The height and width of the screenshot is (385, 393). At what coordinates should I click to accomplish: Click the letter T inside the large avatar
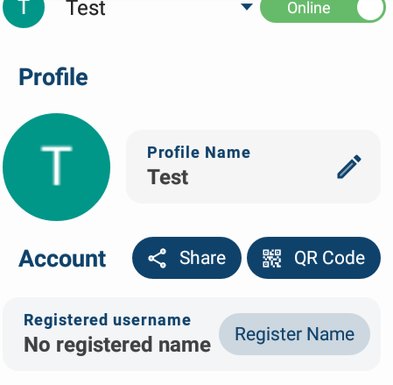tap(56, 166)
